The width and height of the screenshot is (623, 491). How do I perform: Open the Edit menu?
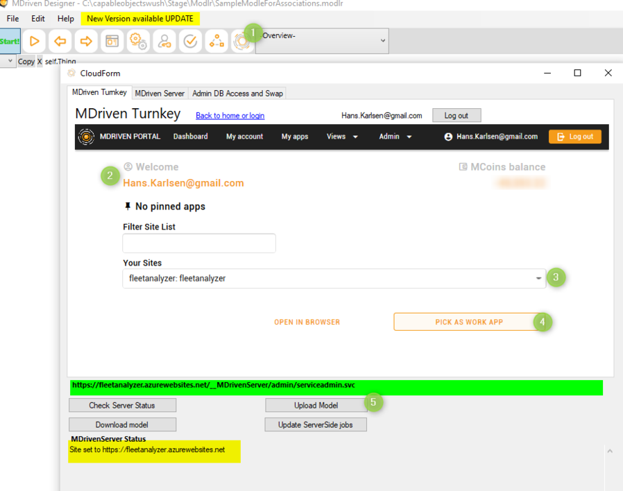(x=38, y=19)
